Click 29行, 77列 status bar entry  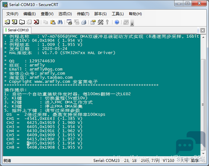[150, 161]
